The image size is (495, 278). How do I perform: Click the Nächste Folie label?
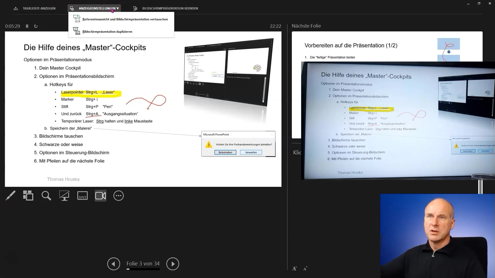(306, 26)
